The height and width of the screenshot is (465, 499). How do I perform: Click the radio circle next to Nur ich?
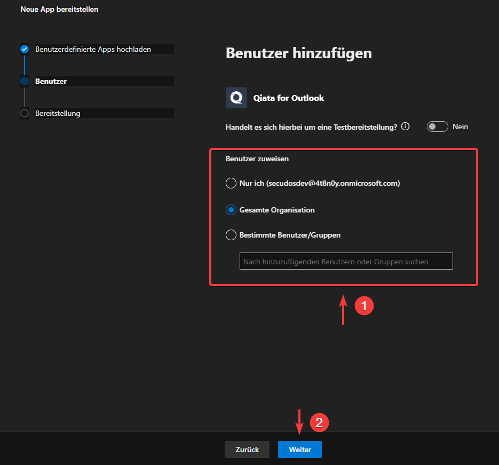coord(231,183)
